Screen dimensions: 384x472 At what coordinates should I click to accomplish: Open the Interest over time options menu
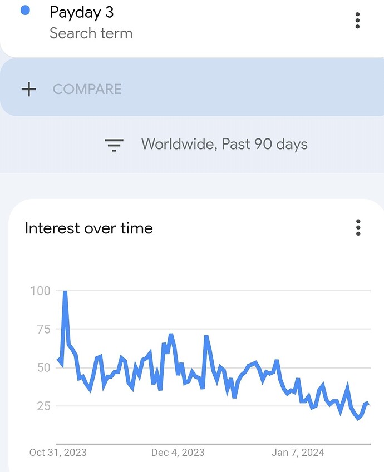click(x=358, y=227)
